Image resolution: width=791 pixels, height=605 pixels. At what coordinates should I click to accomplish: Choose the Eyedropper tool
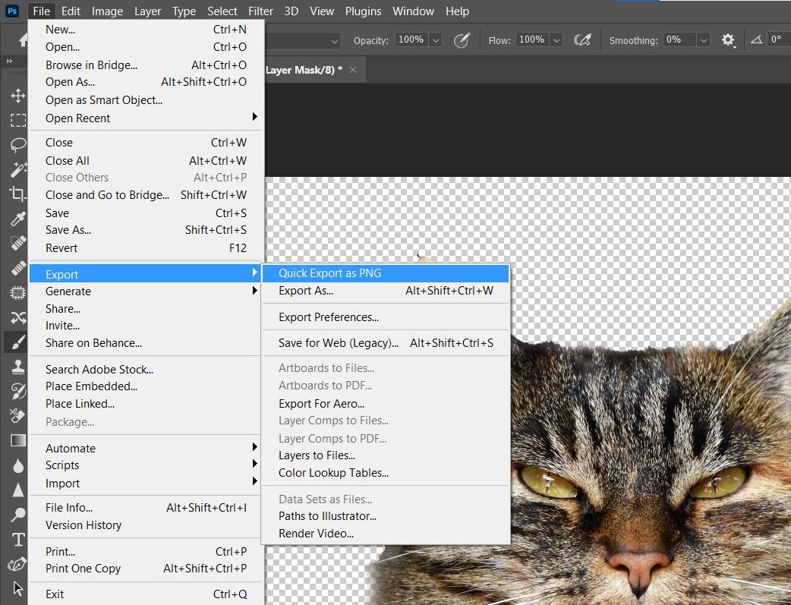(17, 219)
